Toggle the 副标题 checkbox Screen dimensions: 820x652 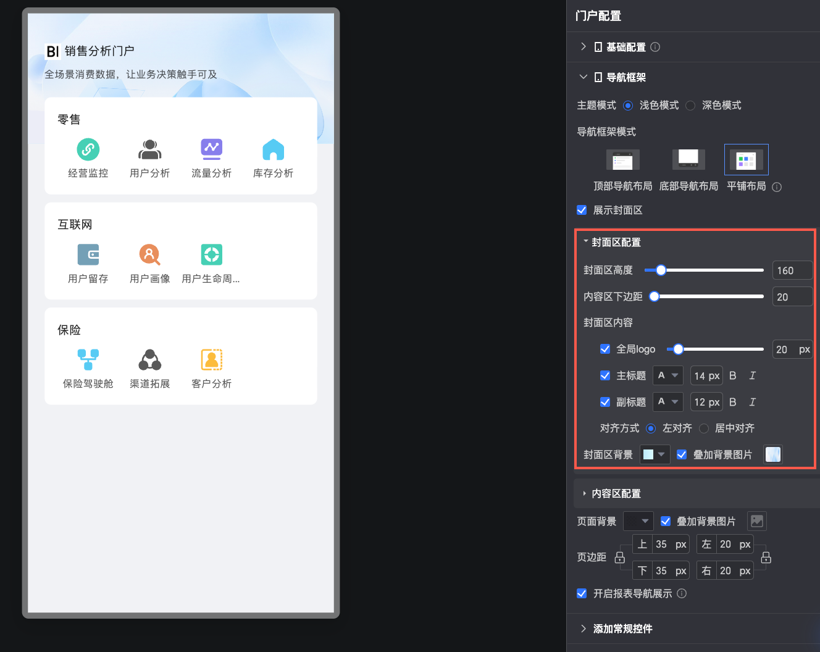pos(605,402)
